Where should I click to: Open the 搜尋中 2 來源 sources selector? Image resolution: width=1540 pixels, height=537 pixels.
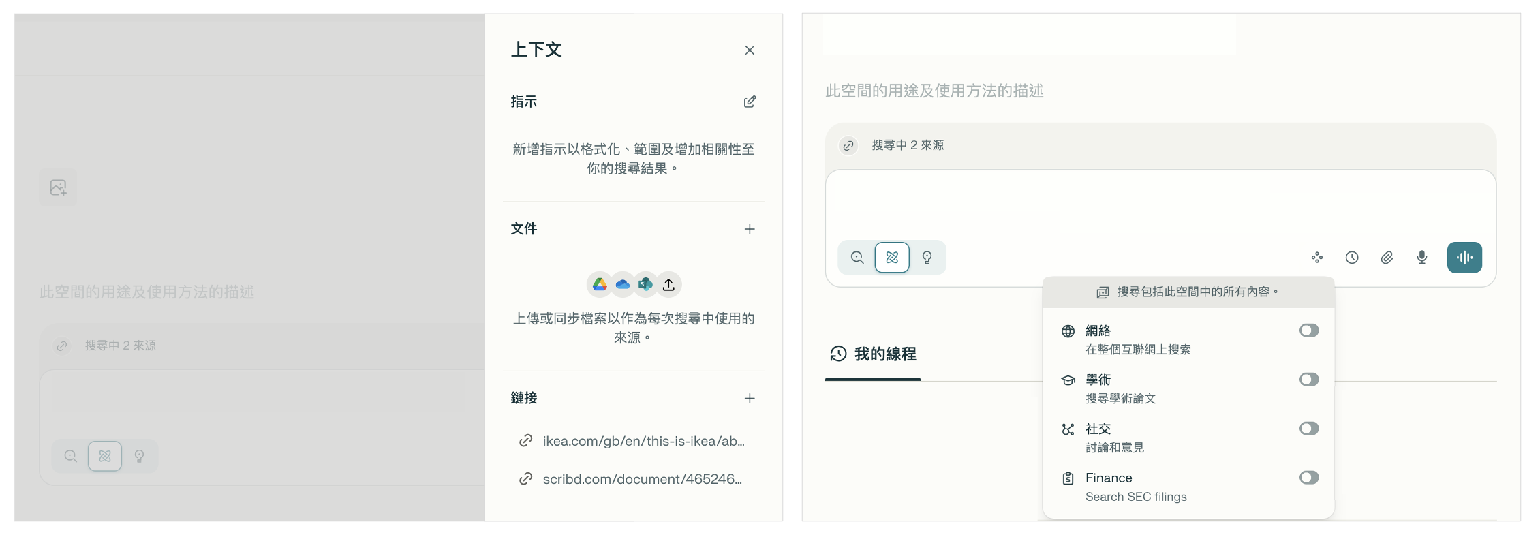pyautogui.click(x=897, y=145)
